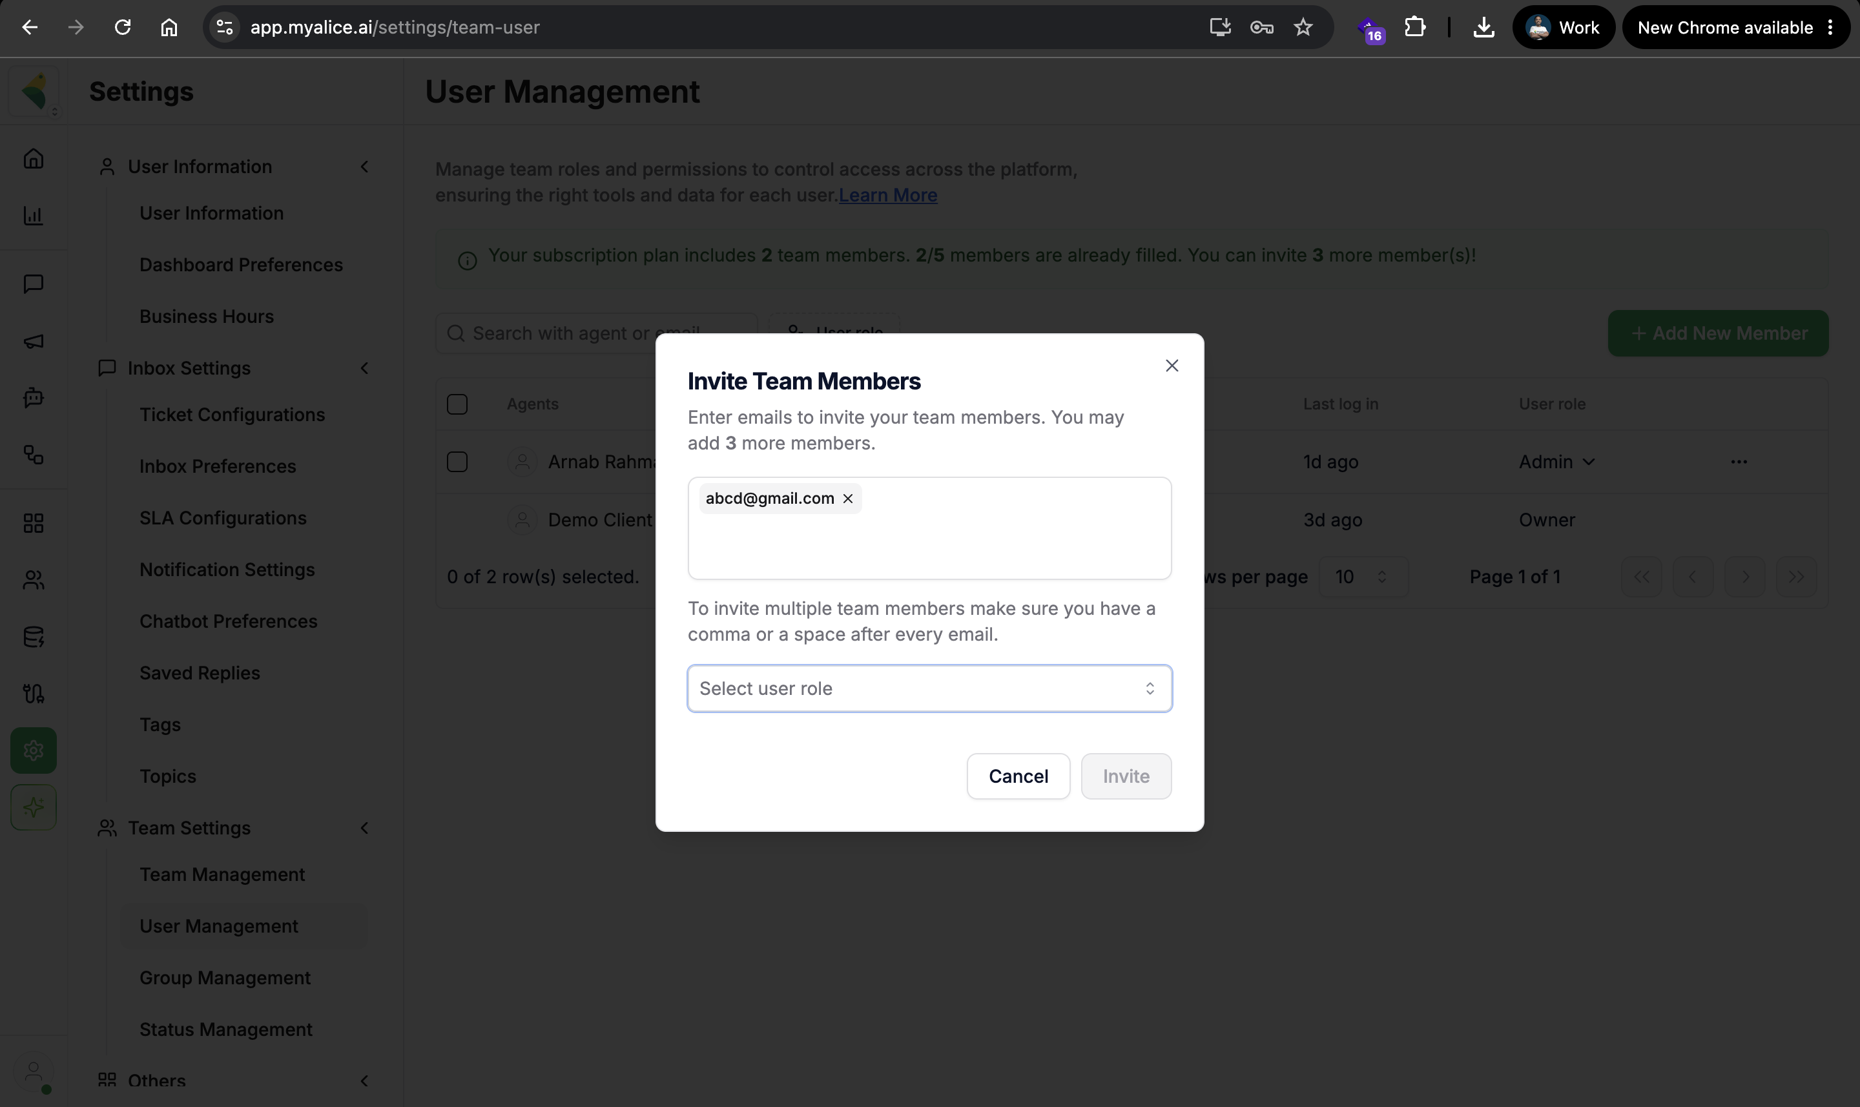
Task: Open the customers people icon in rail
Action: tap(34, 579)
